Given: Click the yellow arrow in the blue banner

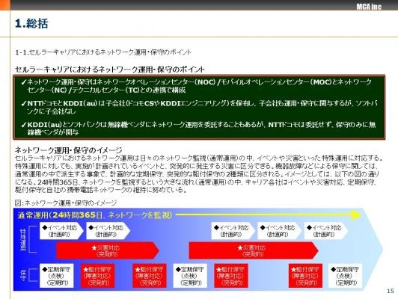Looking at the screenshot, I should point(268,215).
